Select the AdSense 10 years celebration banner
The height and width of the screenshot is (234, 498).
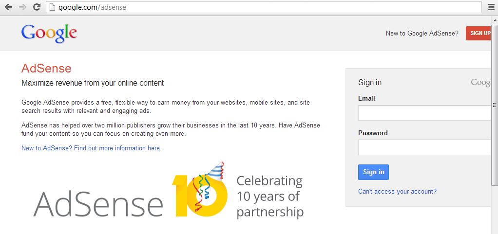click(168, 190)
